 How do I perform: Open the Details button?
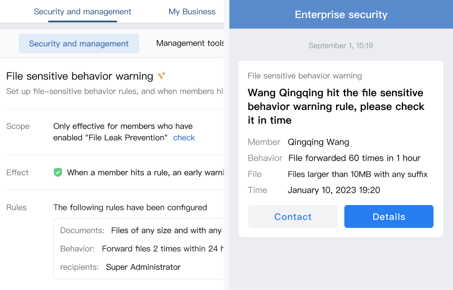pyautogui.click(x=389, y=216)
